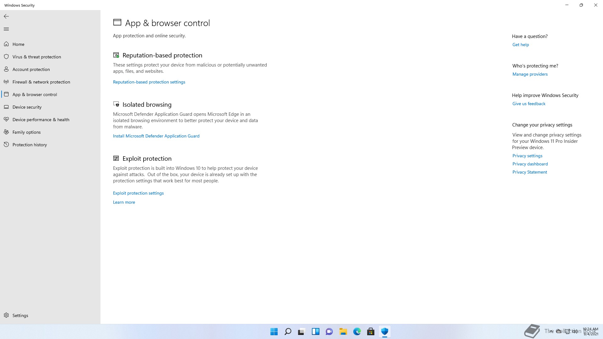
Task: Click the Device security laptop icon
Action: coord(6,107)
